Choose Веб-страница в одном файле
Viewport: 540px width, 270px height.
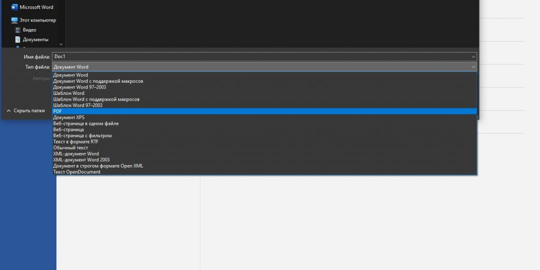265,123
